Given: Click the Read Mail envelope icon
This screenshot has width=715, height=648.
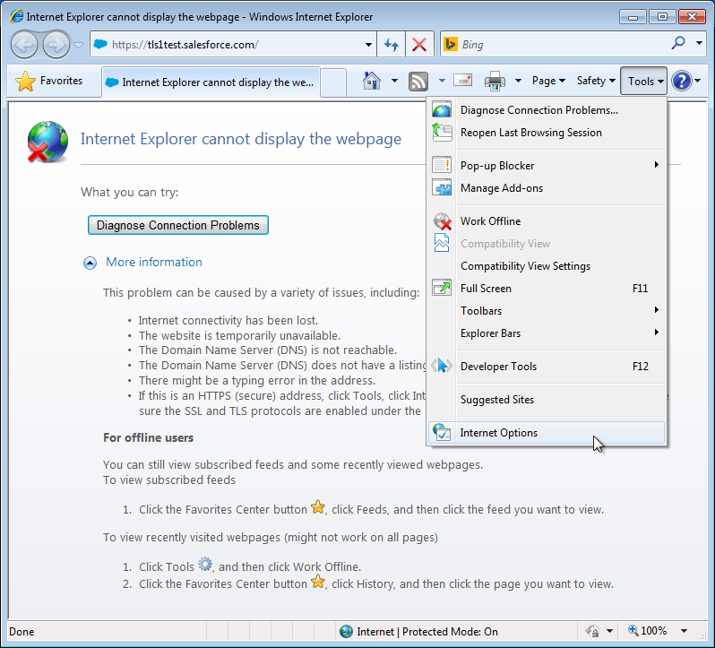Looking at the screenshot, I should tap(463, 81).
